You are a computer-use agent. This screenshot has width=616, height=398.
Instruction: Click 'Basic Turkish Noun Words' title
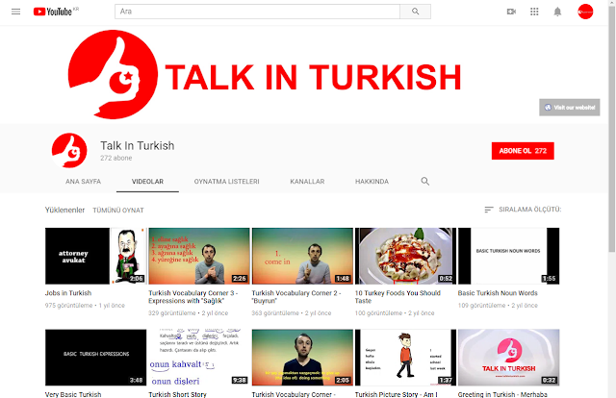click(498, 293)
